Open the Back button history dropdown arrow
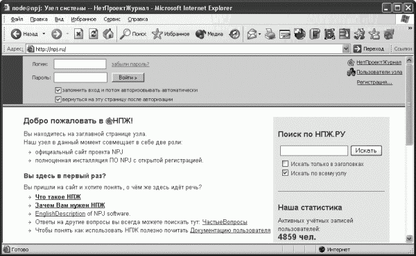Viewport: 416px width, 256px height. pyautogui.click(x=44, y=34)
